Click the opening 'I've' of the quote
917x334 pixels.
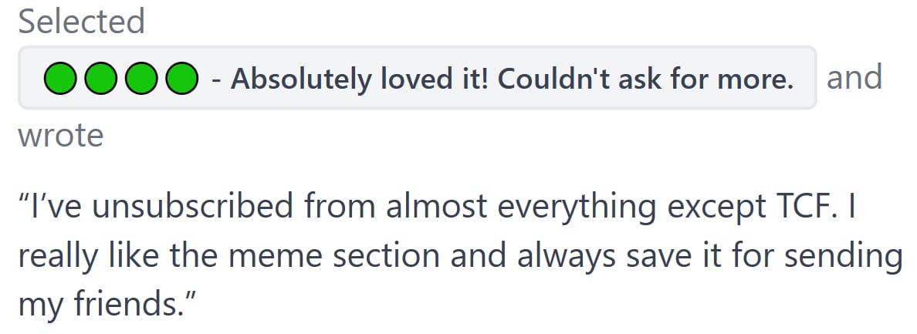point(48,208)
